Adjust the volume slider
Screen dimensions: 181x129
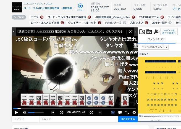[36, 112]
